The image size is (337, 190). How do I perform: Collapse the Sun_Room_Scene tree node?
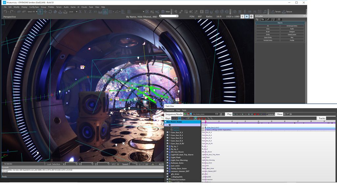tap(166, 122)
